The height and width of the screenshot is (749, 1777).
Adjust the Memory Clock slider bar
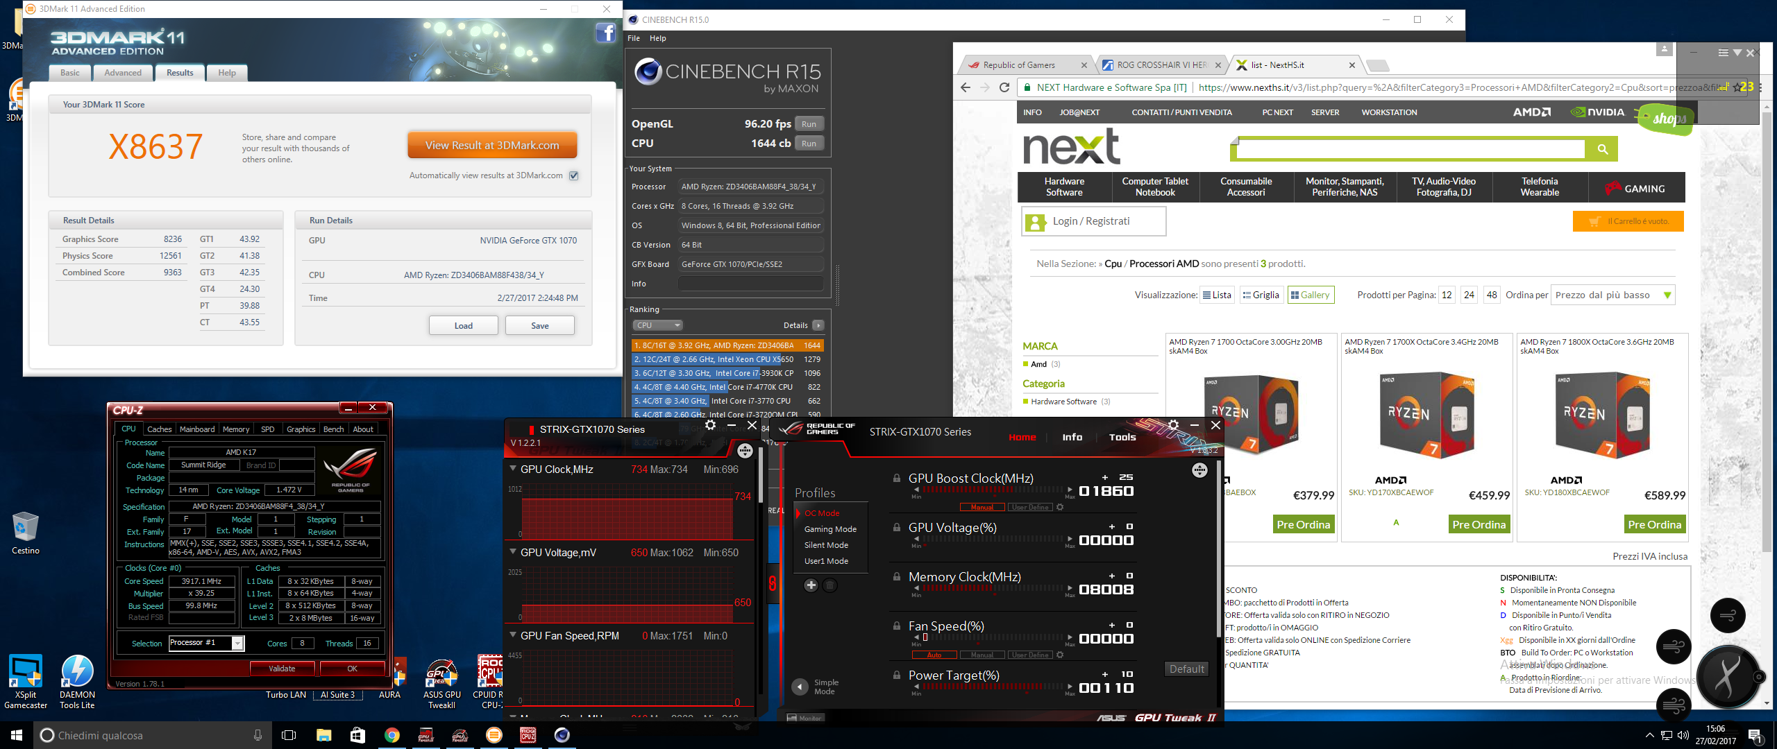click(x=993, y=589)
